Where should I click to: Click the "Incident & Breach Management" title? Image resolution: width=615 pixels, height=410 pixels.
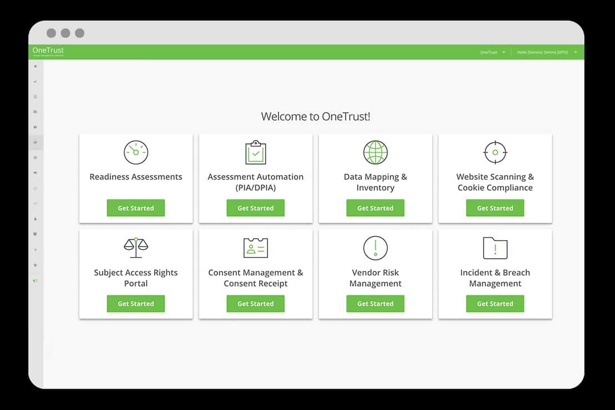pos(495,278)
